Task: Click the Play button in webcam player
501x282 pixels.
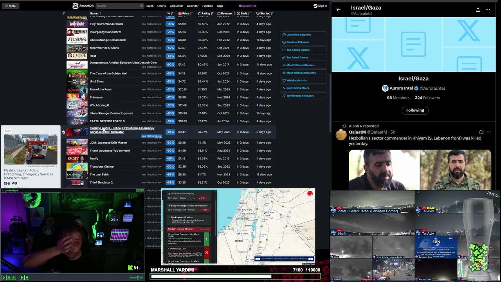Action: pos(4,278)
